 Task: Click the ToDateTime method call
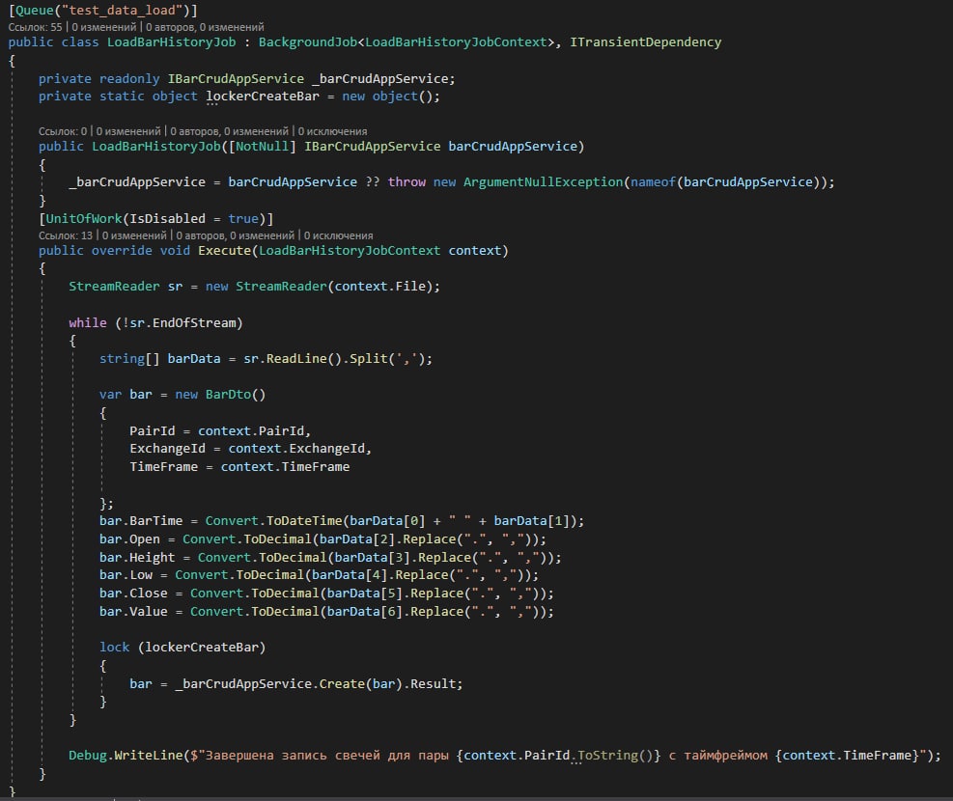(304, 520)
